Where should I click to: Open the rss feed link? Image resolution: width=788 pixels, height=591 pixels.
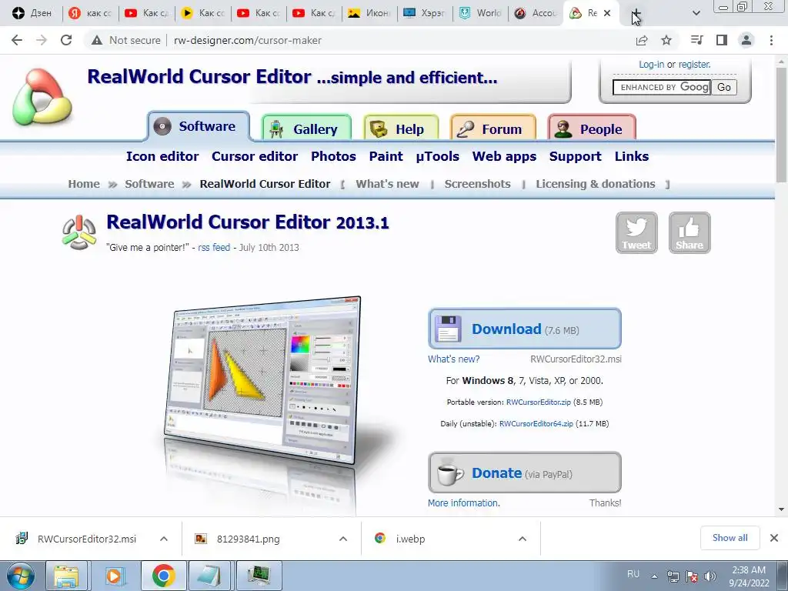tap(214, 247)
